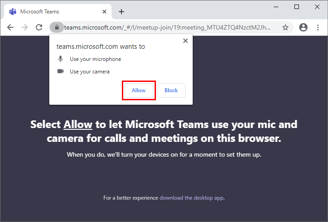
Task: Click Block in the permission prompt
Action: click(171, 90)
